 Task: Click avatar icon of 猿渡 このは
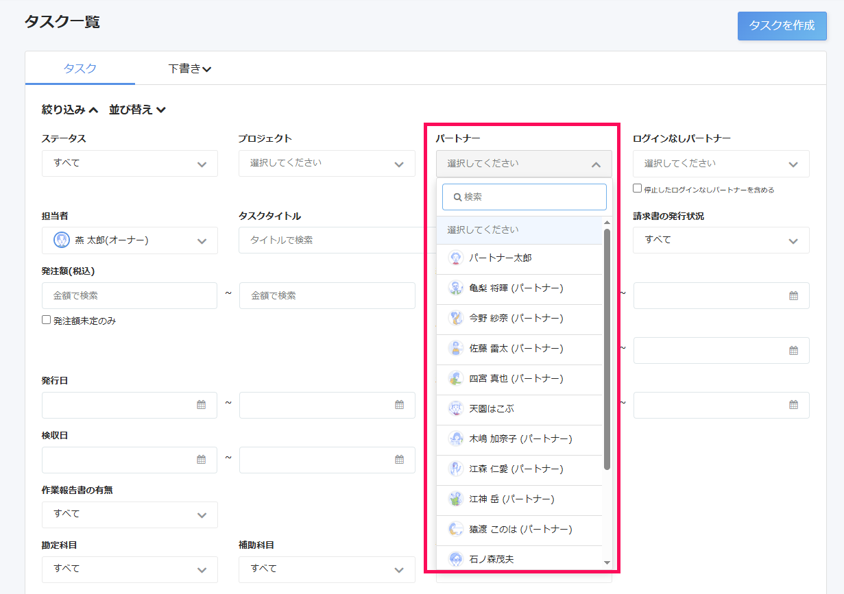pos(456,530)
